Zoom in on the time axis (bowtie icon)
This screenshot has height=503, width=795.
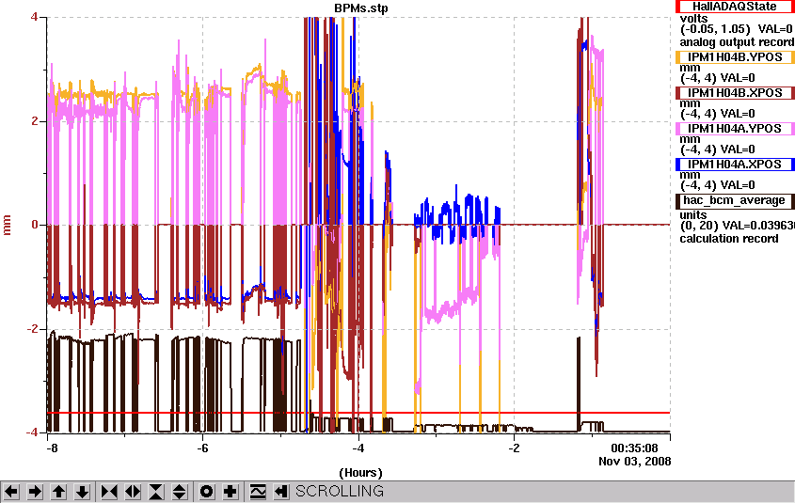[109, 492]
